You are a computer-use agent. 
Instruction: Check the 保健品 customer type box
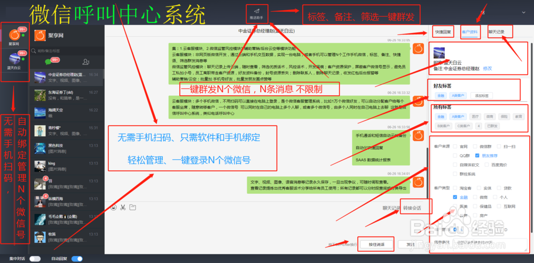[x=475, y=207]
